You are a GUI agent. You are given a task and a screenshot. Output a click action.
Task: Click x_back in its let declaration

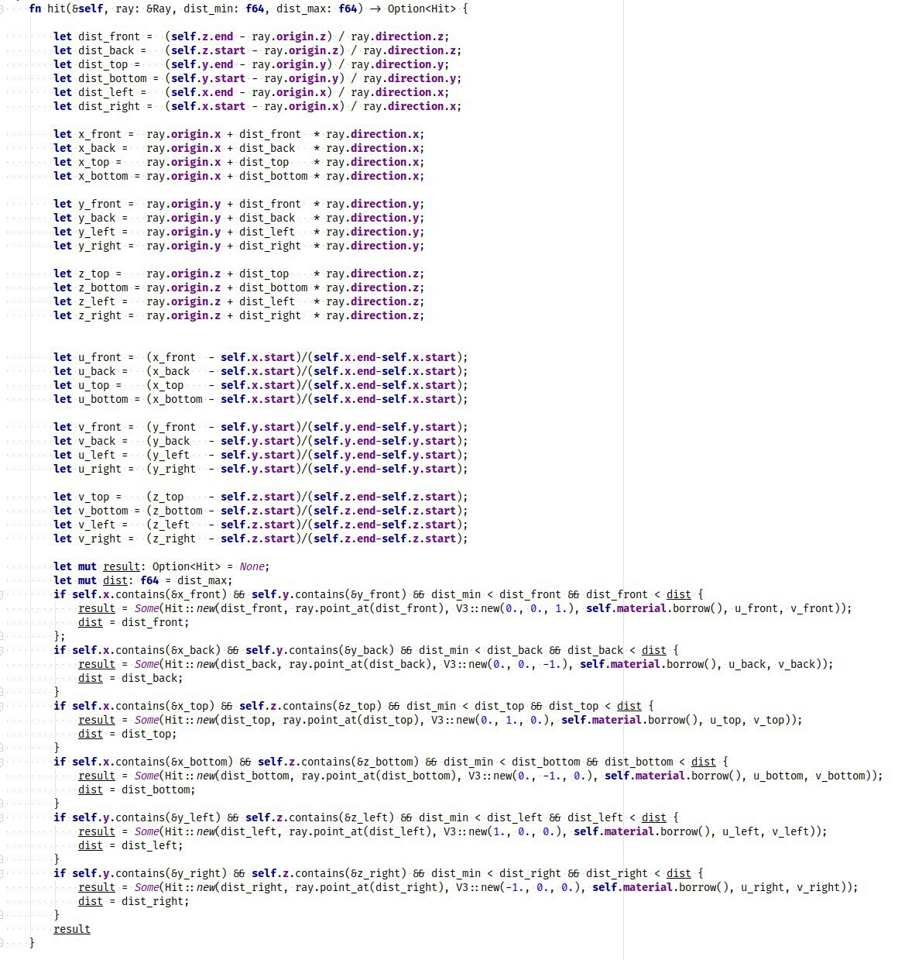point(97,148)
